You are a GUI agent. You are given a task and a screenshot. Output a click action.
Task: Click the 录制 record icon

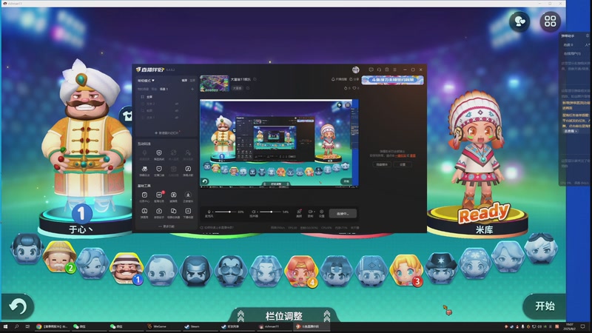coord(310,213)
